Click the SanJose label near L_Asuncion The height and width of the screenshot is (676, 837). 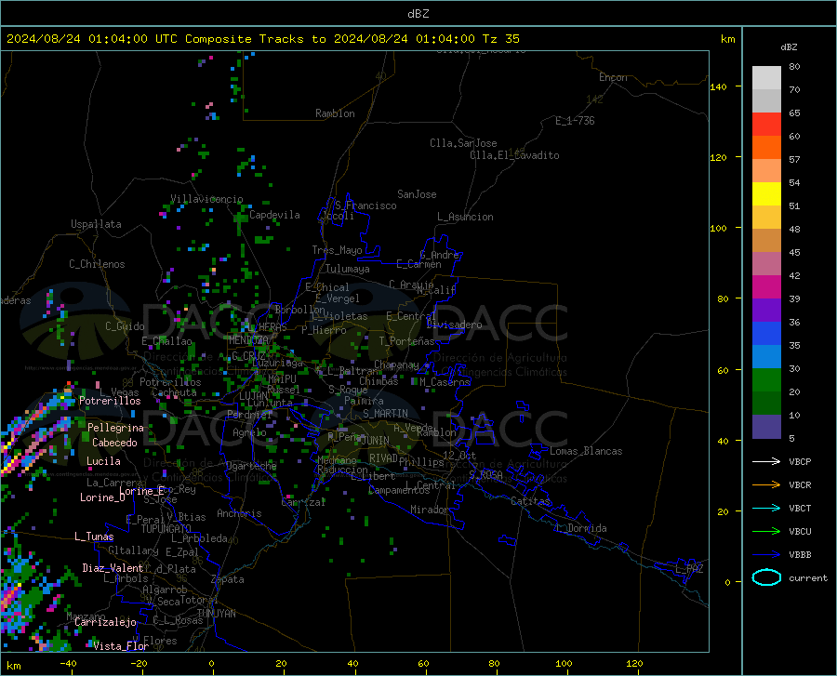point(417,194)
